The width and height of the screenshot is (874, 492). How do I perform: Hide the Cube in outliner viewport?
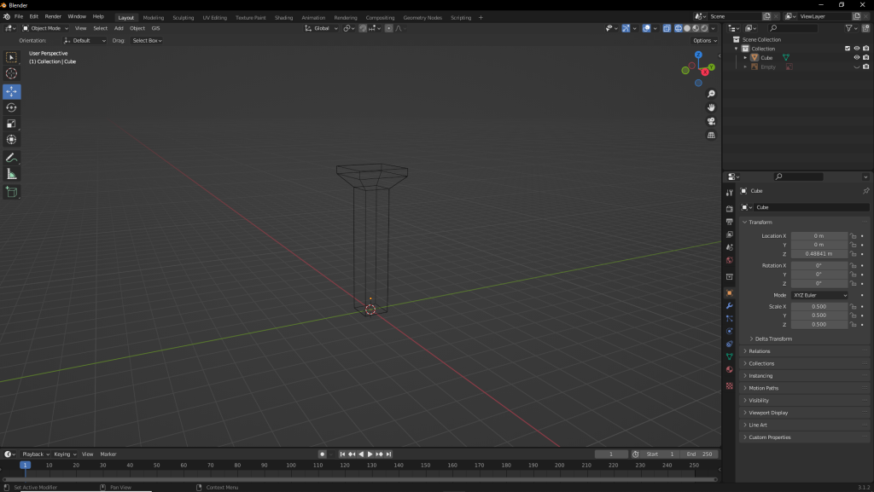click(856, 58)
